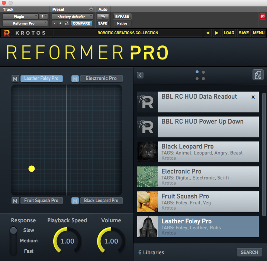Click Leather Foley Pro jacket thumbnail
267x261 pixels.
click(x=148, y=227)
